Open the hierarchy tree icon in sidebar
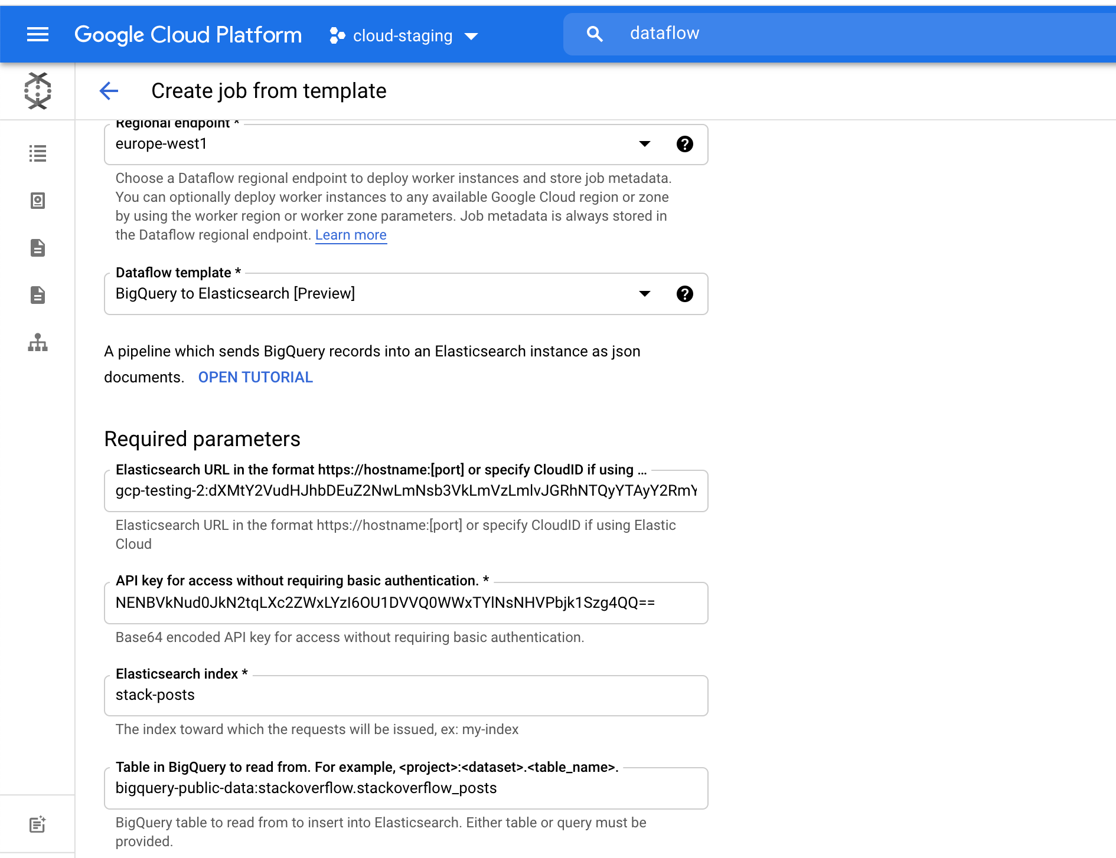This screenshot has width=1116, height=858. 38,342
